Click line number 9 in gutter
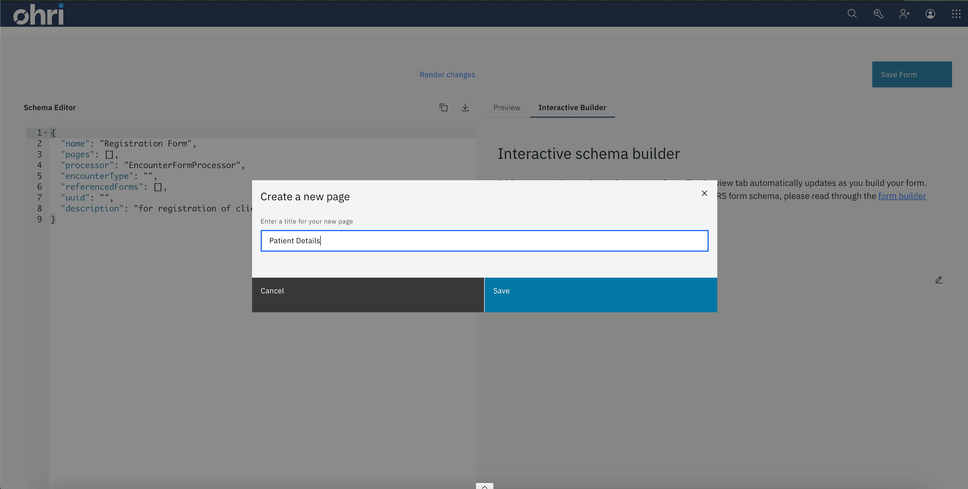Viewport: 968px width, 489px height. click(x=39, y=219)
